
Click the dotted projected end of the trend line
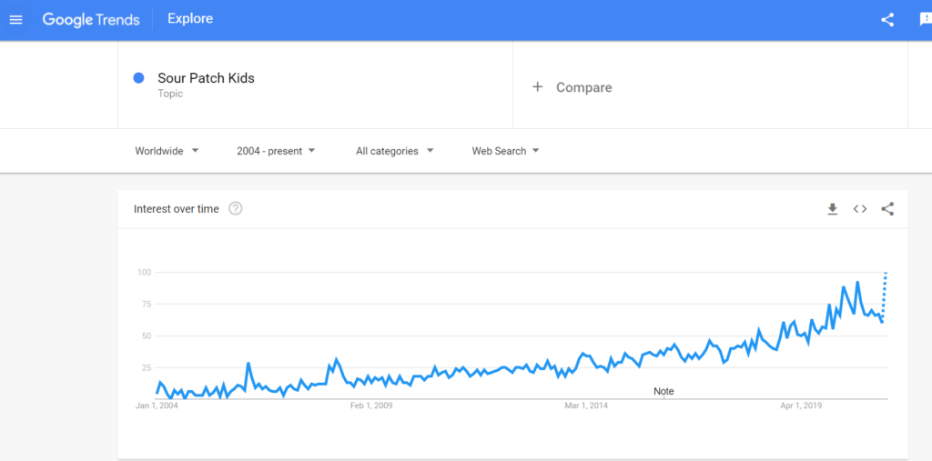tap(885, 296)
